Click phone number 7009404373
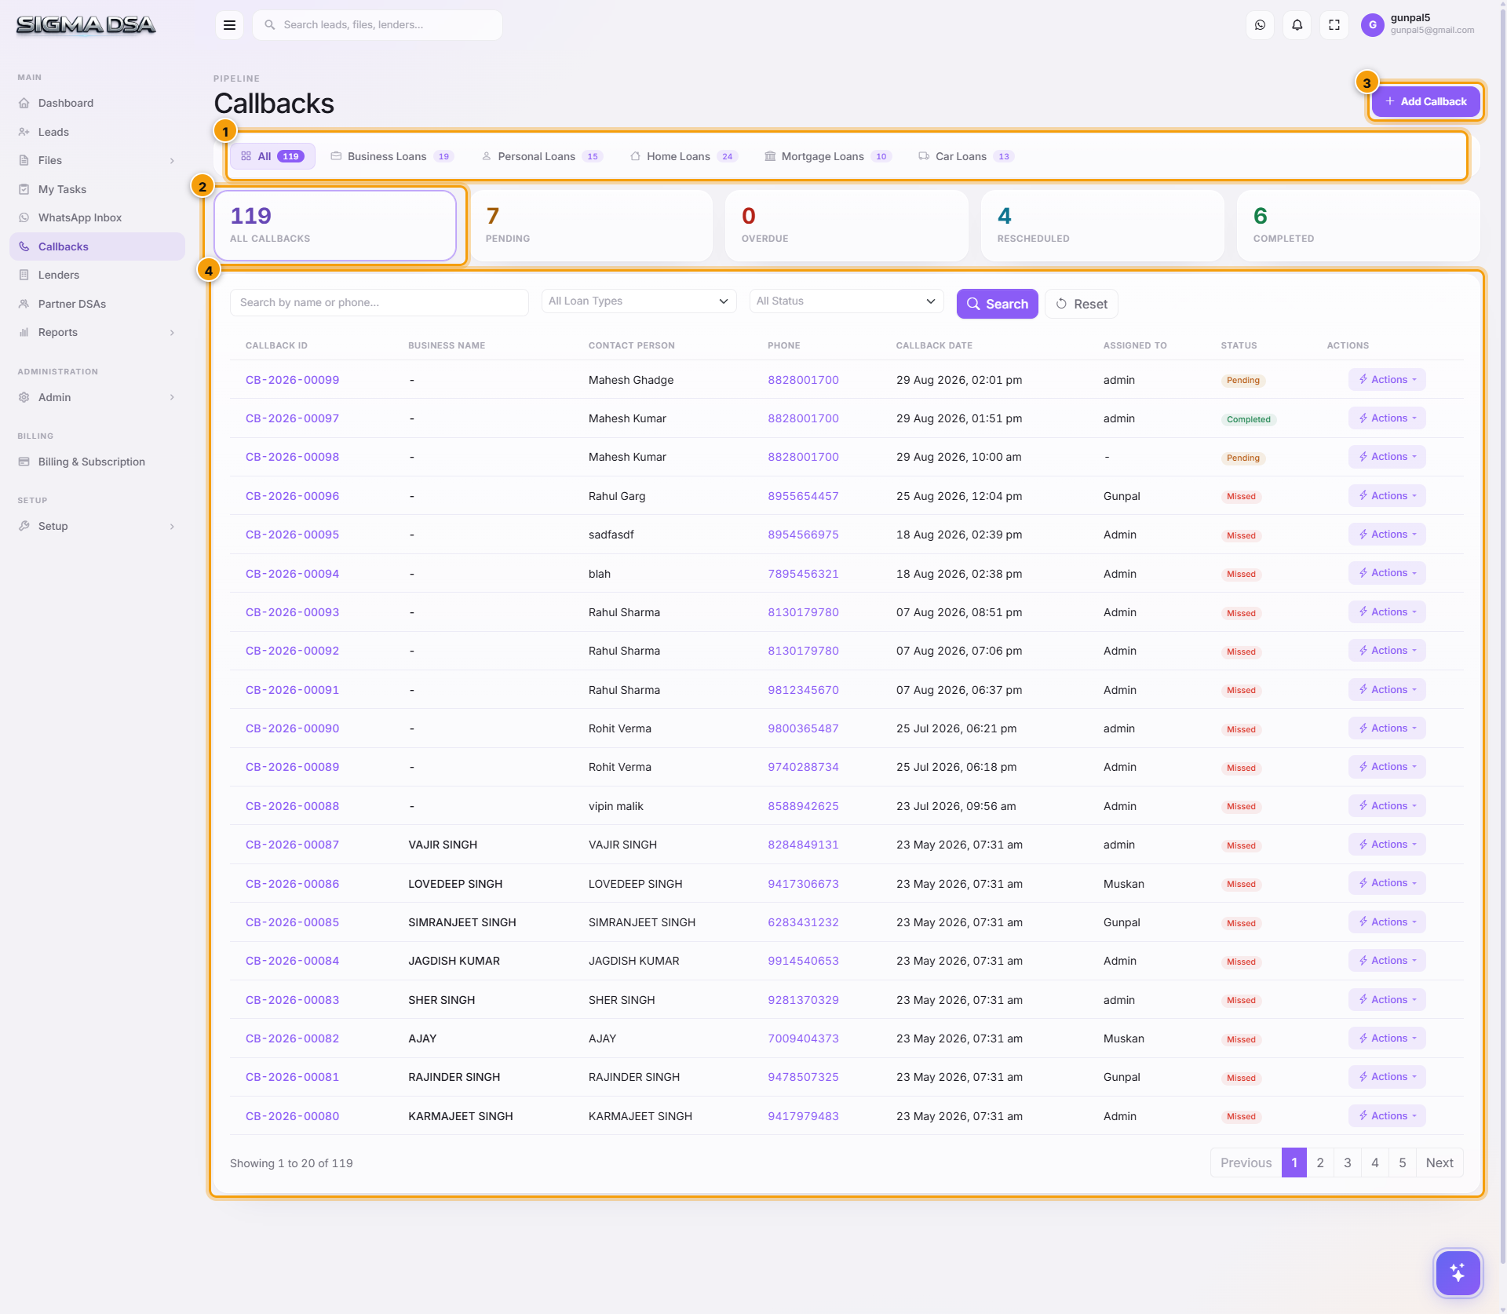Image resolution: width=1507 pixels, height=1314 pixels. coord(803,1038)
